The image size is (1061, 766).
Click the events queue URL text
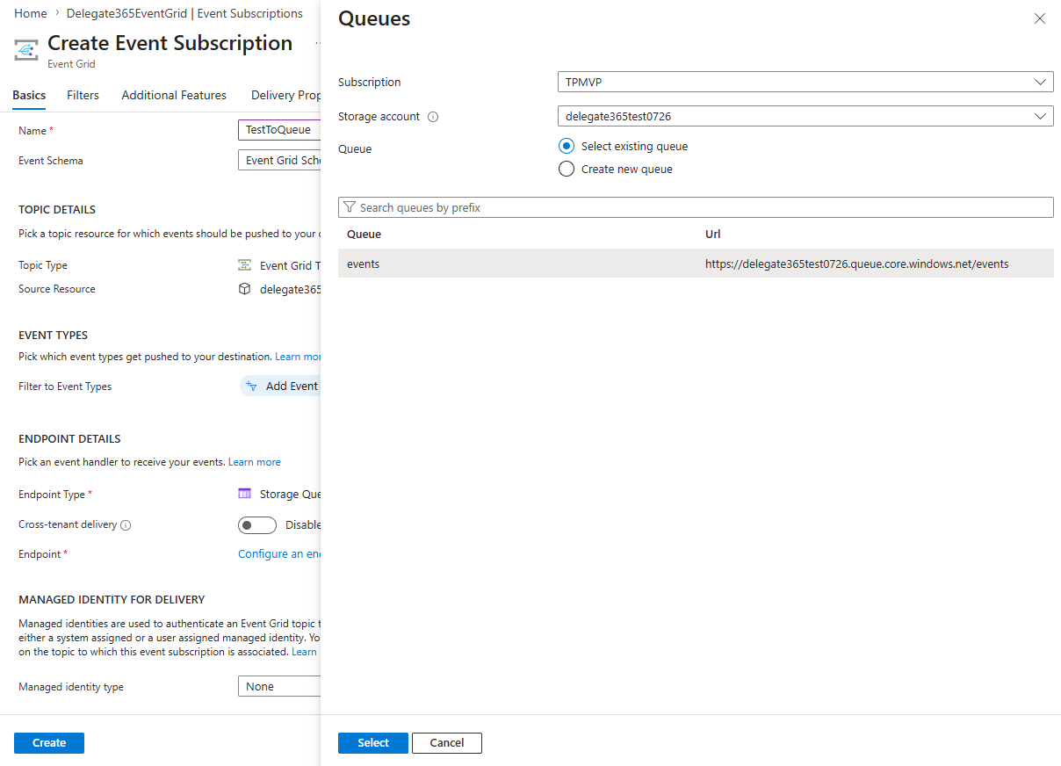[x=856, y=264]
